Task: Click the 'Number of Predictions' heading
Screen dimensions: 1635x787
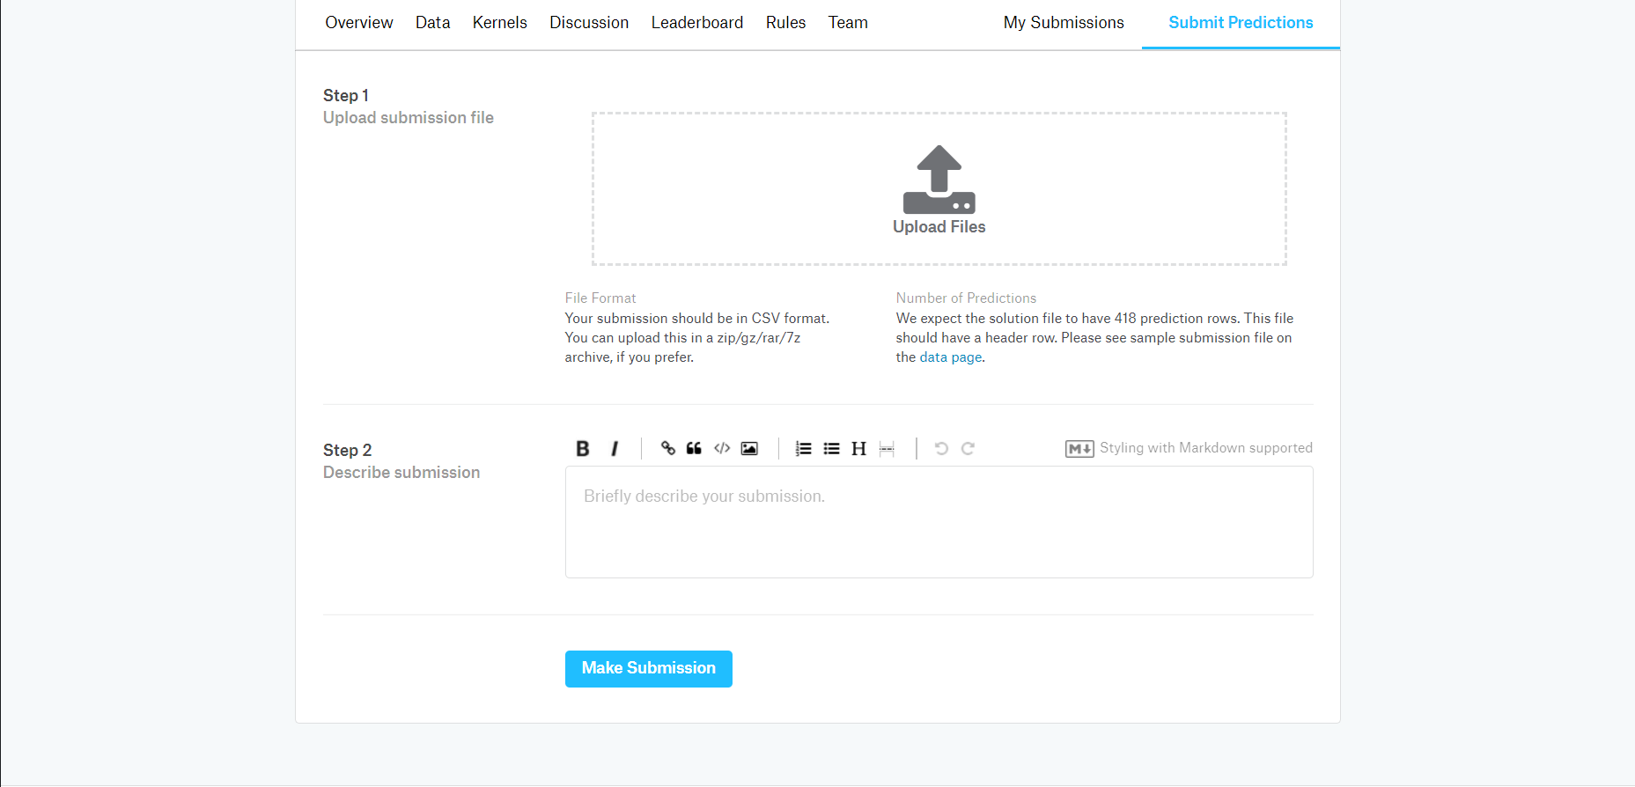Action: tap(966, 298)
